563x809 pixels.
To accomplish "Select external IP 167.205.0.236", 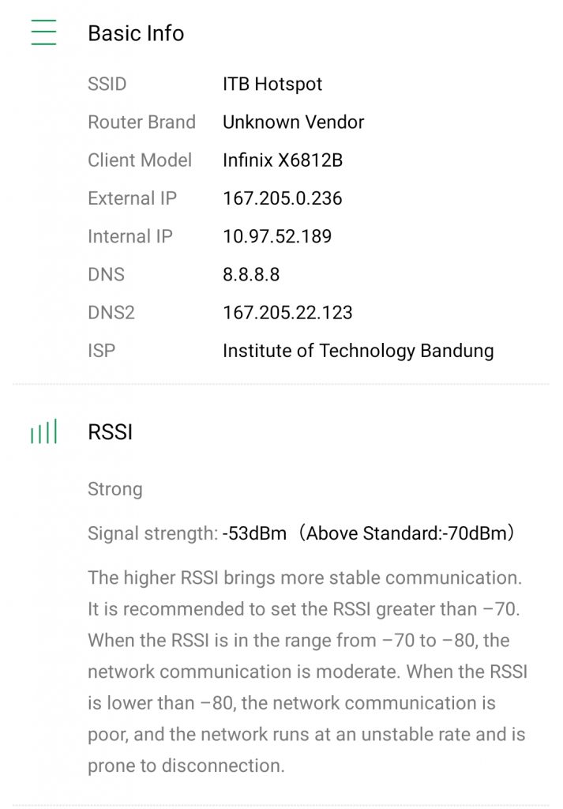I will point(283,198).
